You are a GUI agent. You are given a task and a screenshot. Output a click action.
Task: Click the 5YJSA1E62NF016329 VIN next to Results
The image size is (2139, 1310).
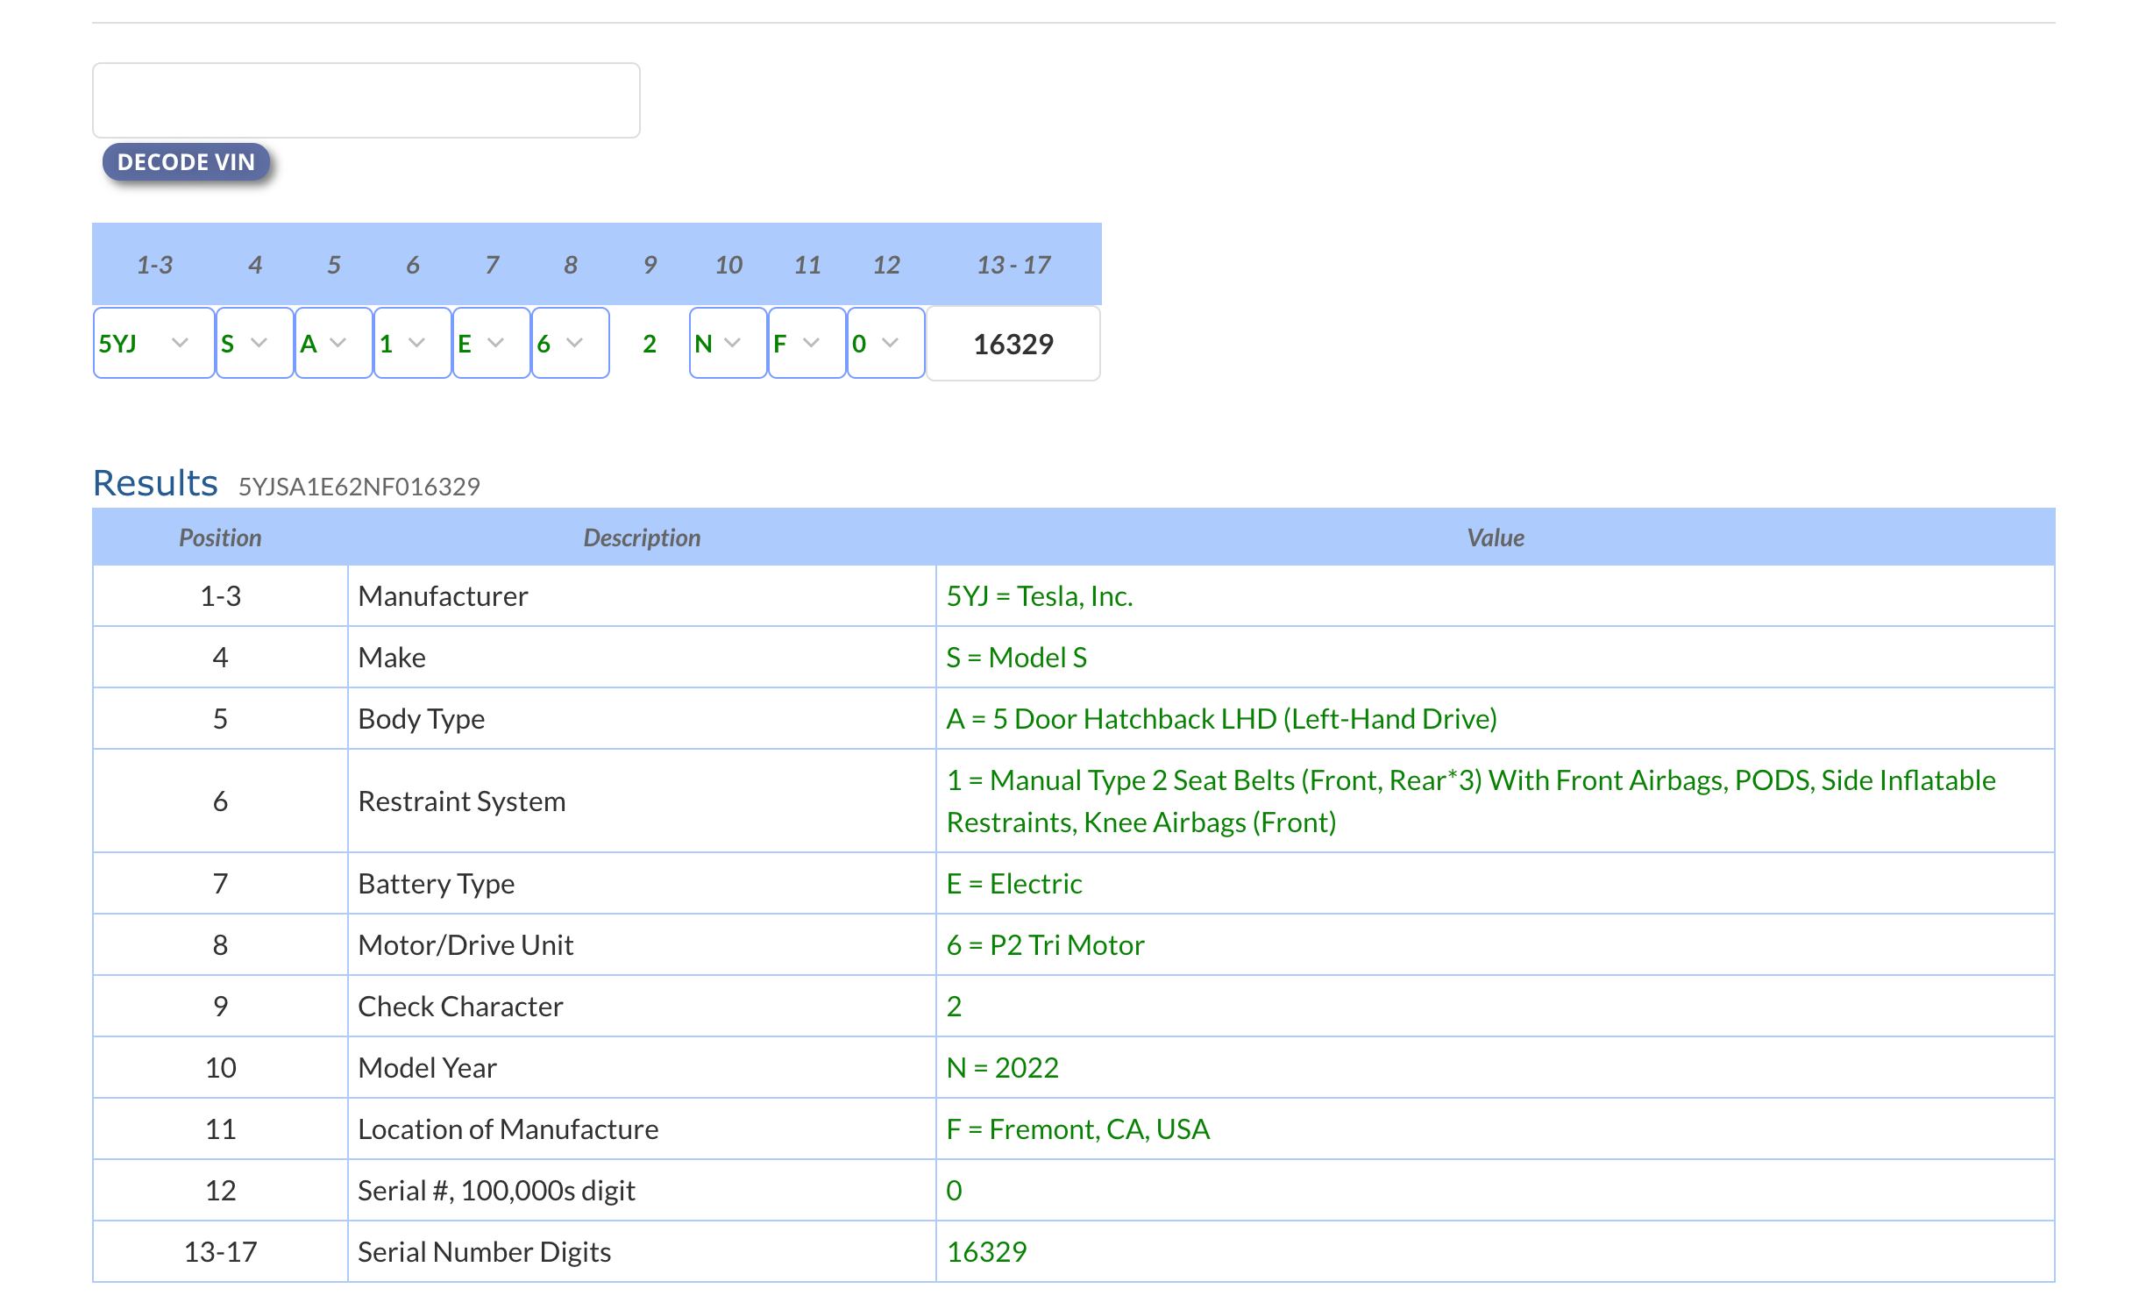click(x=359, y=487)
